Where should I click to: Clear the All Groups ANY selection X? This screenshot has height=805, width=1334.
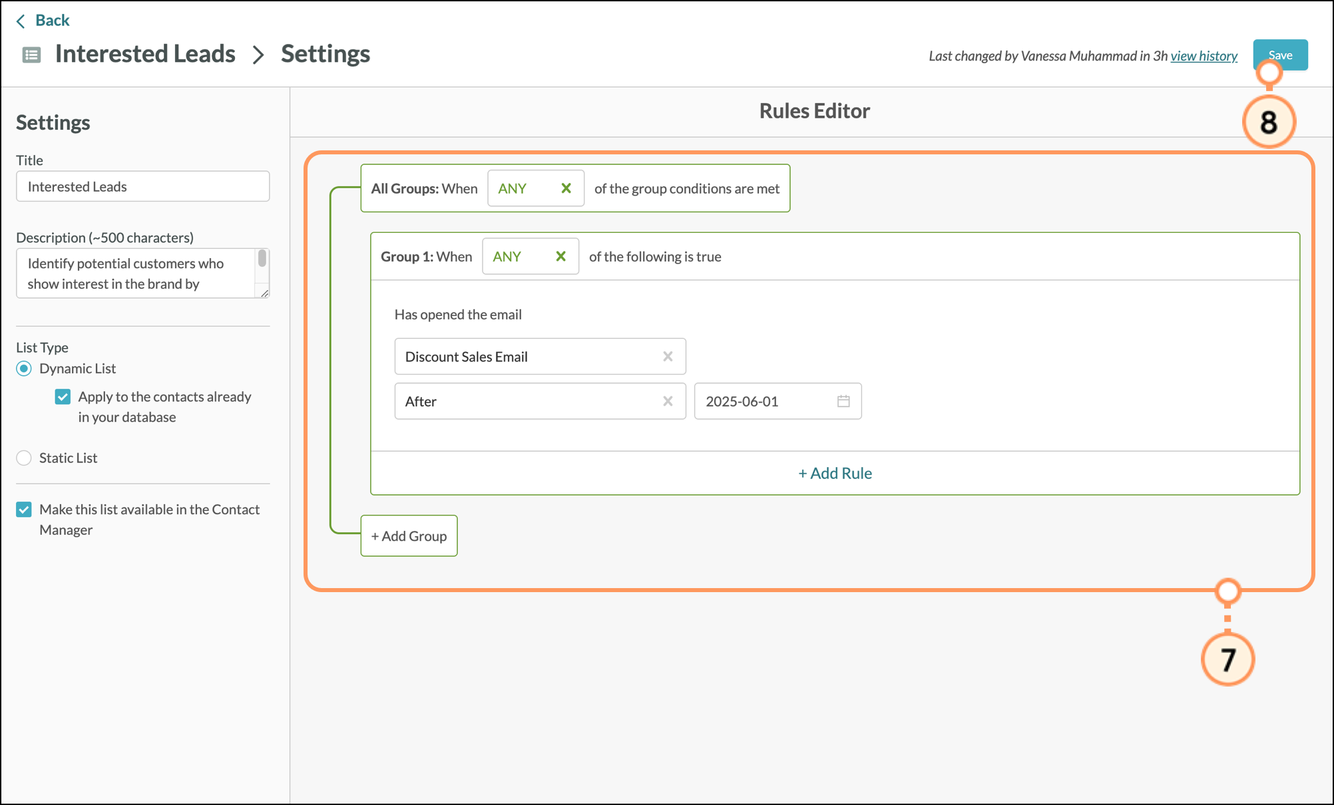pyautogui.click(x=566, y=188)
